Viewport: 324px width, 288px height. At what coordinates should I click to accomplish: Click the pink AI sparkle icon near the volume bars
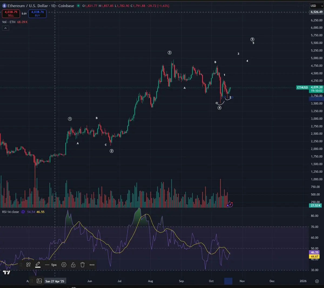230,204
